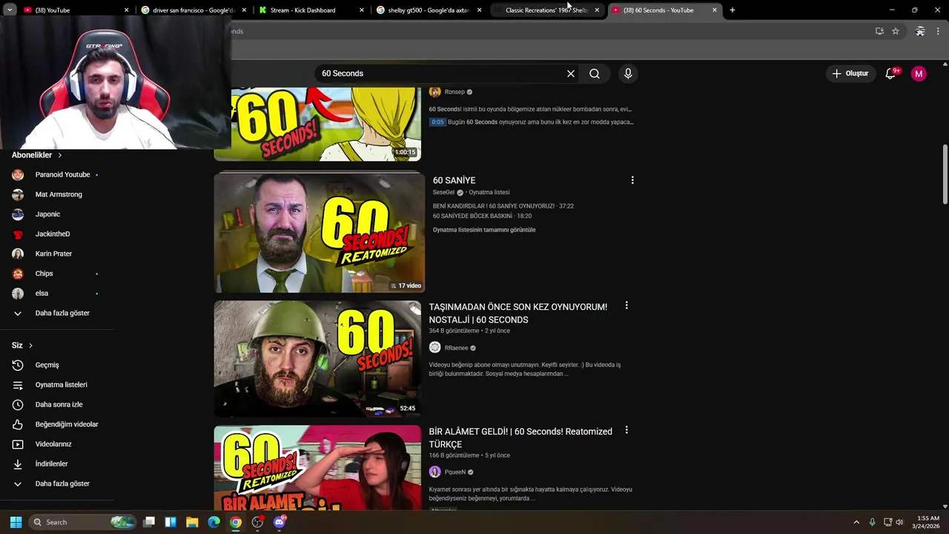Show hidden system tray icons
This screenshot has width=949, height=534.
point(856,522)
